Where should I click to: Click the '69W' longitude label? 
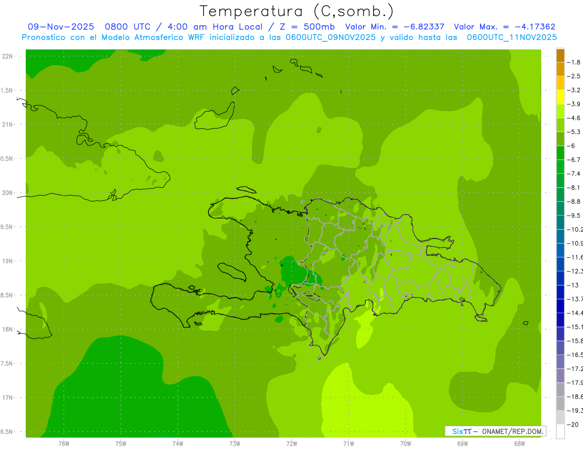[463, 444]
